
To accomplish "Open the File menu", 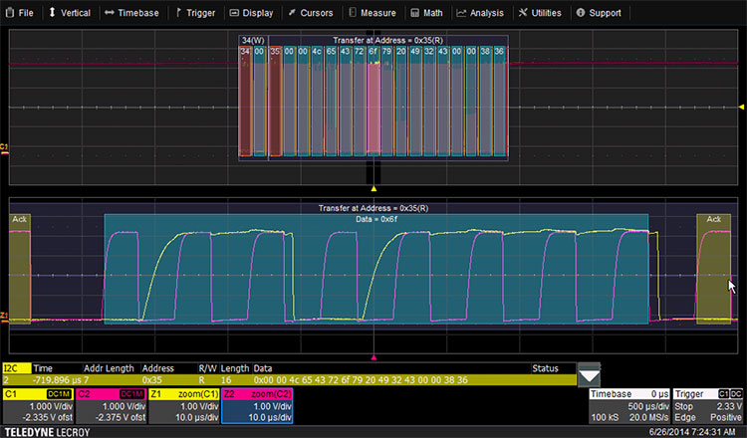I will point(20,13).
